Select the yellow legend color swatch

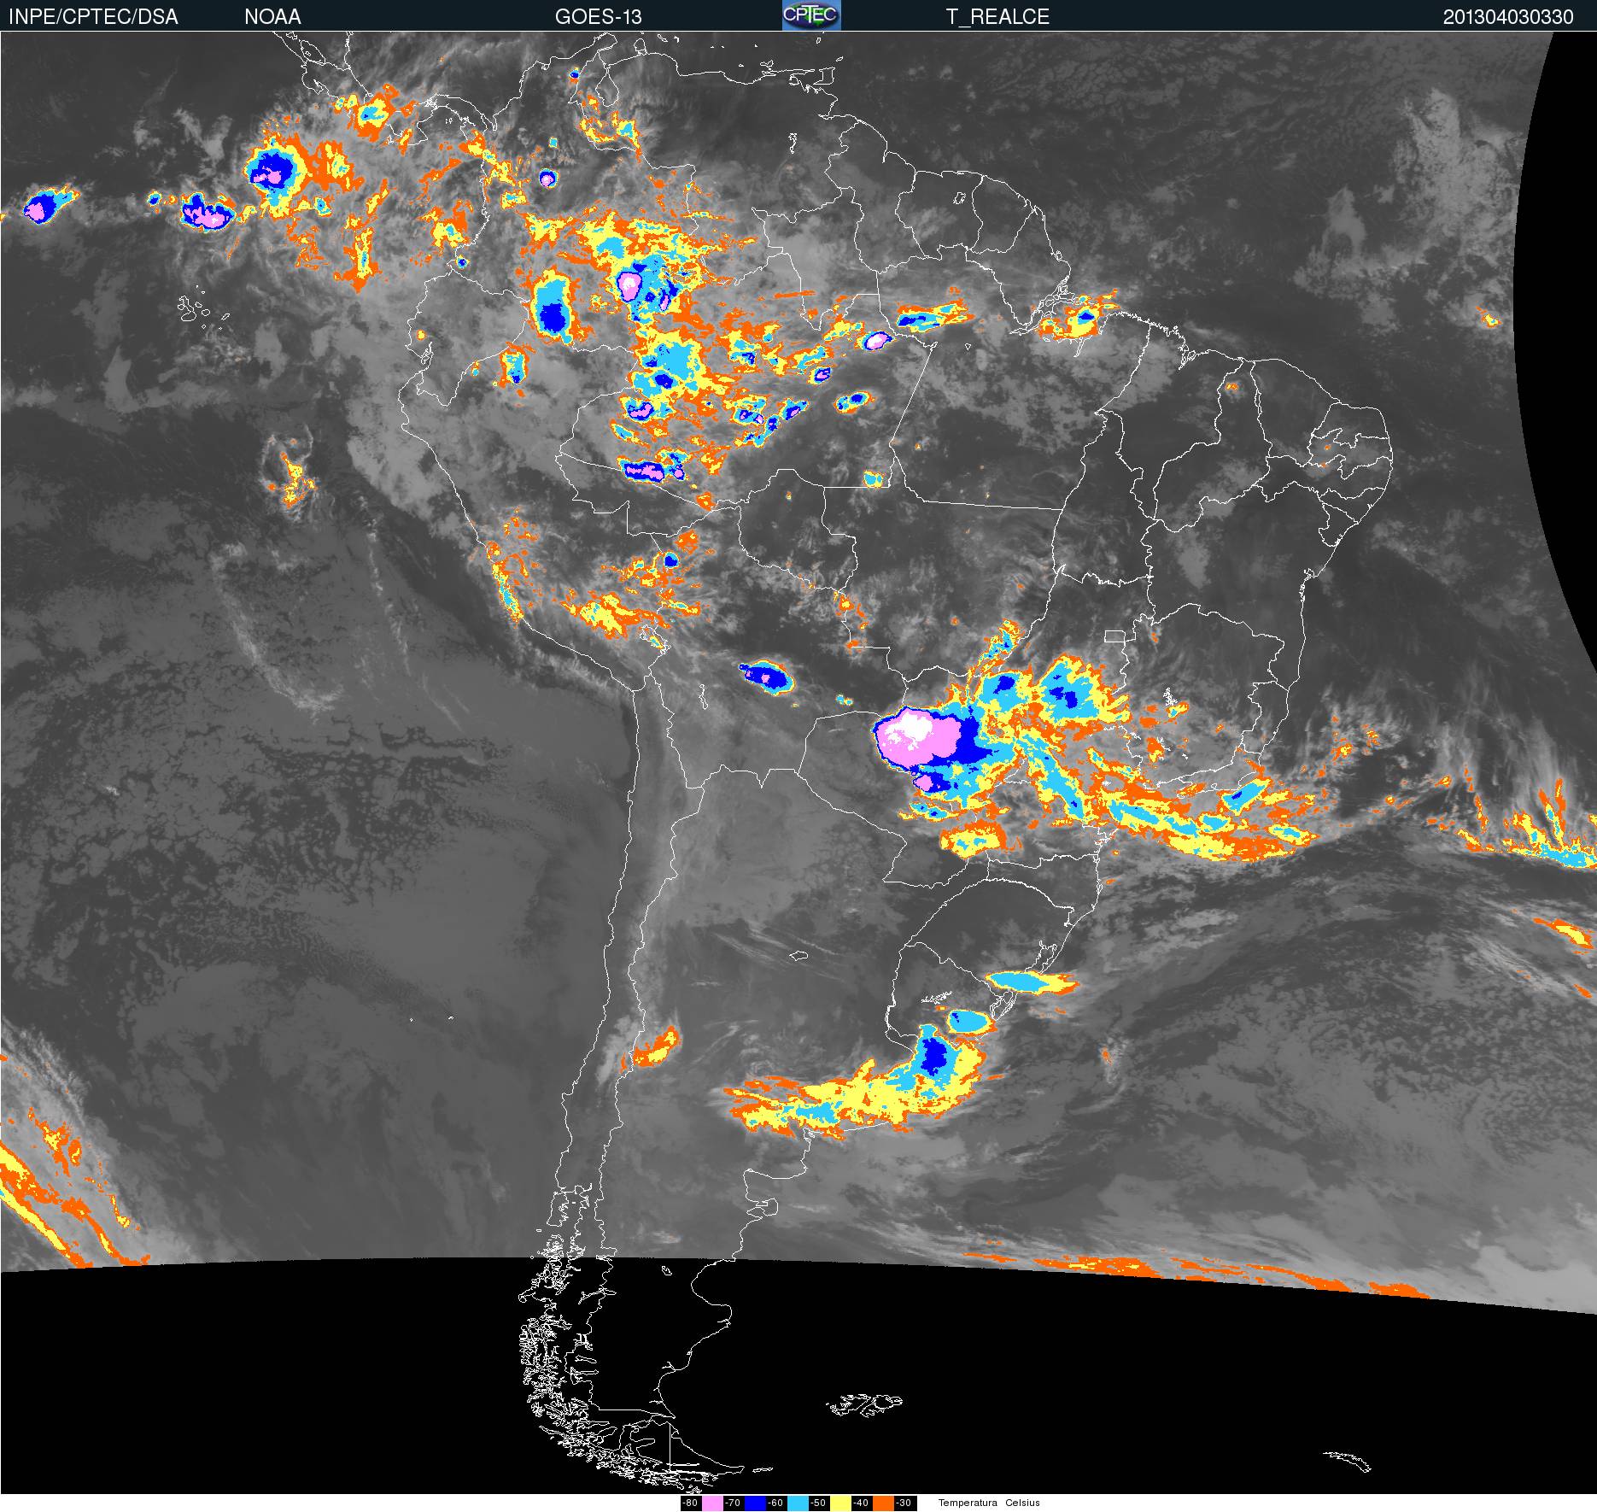point(840,1503)
